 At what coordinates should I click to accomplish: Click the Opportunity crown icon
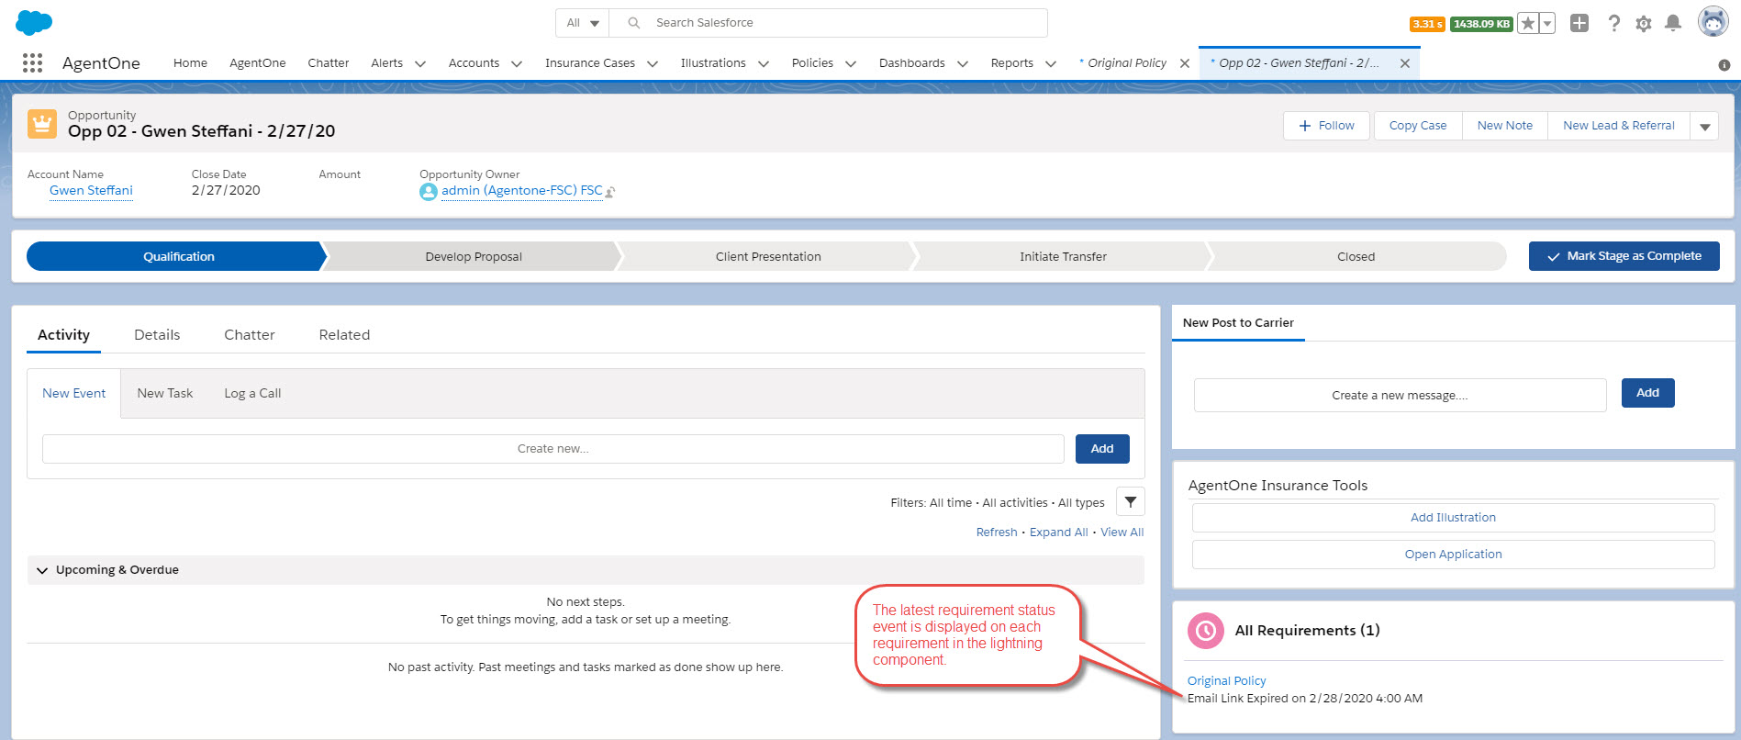pos(42,123)
